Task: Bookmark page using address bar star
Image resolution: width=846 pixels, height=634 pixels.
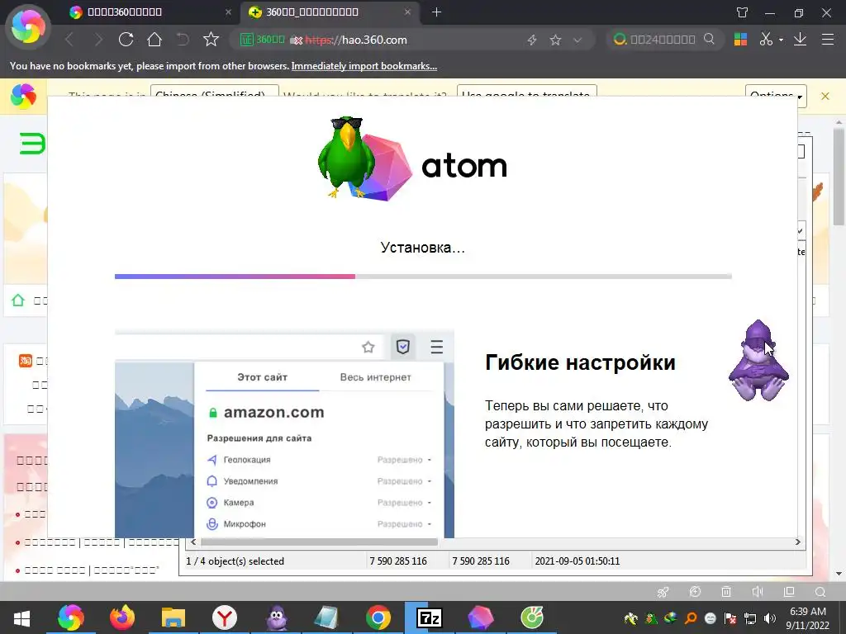Action: point(555,40)
